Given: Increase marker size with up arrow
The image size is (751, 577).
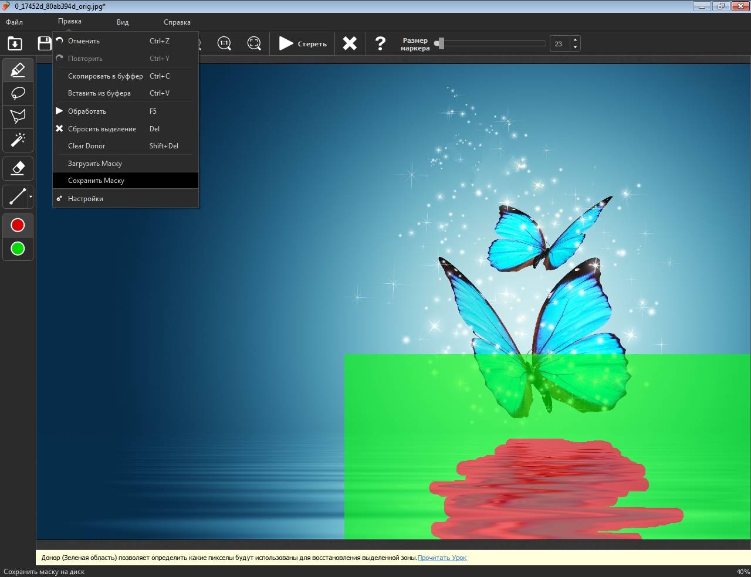Looking at the screenshot, I should point(575,40).
